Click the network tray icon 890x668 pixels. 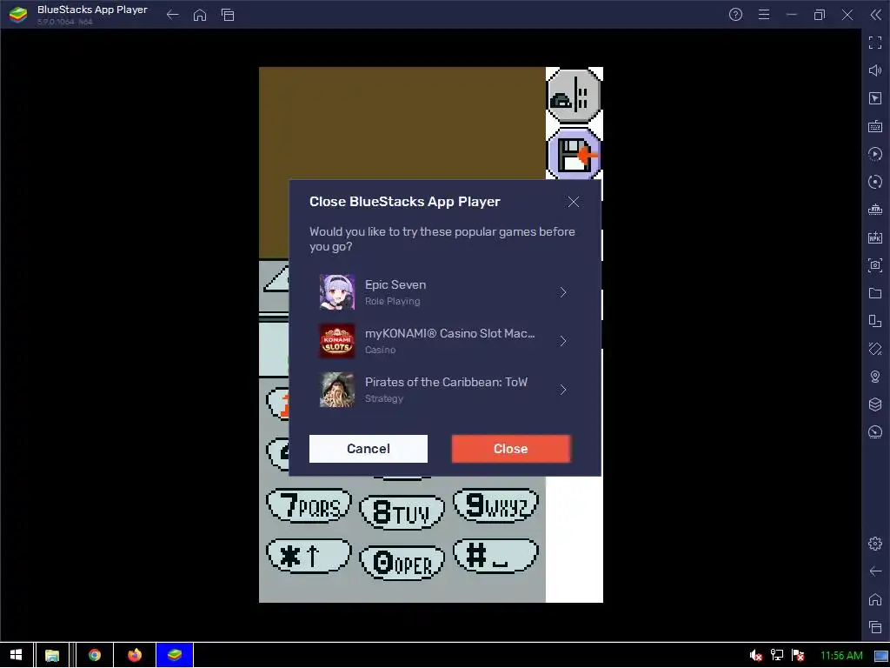point(776,656)
